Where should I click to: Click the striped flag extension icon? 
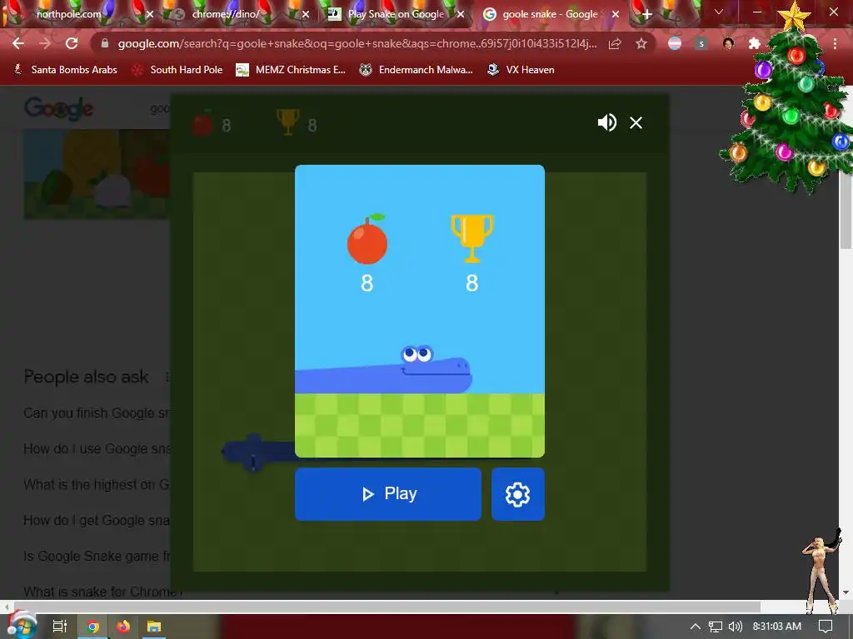(675, 43)
